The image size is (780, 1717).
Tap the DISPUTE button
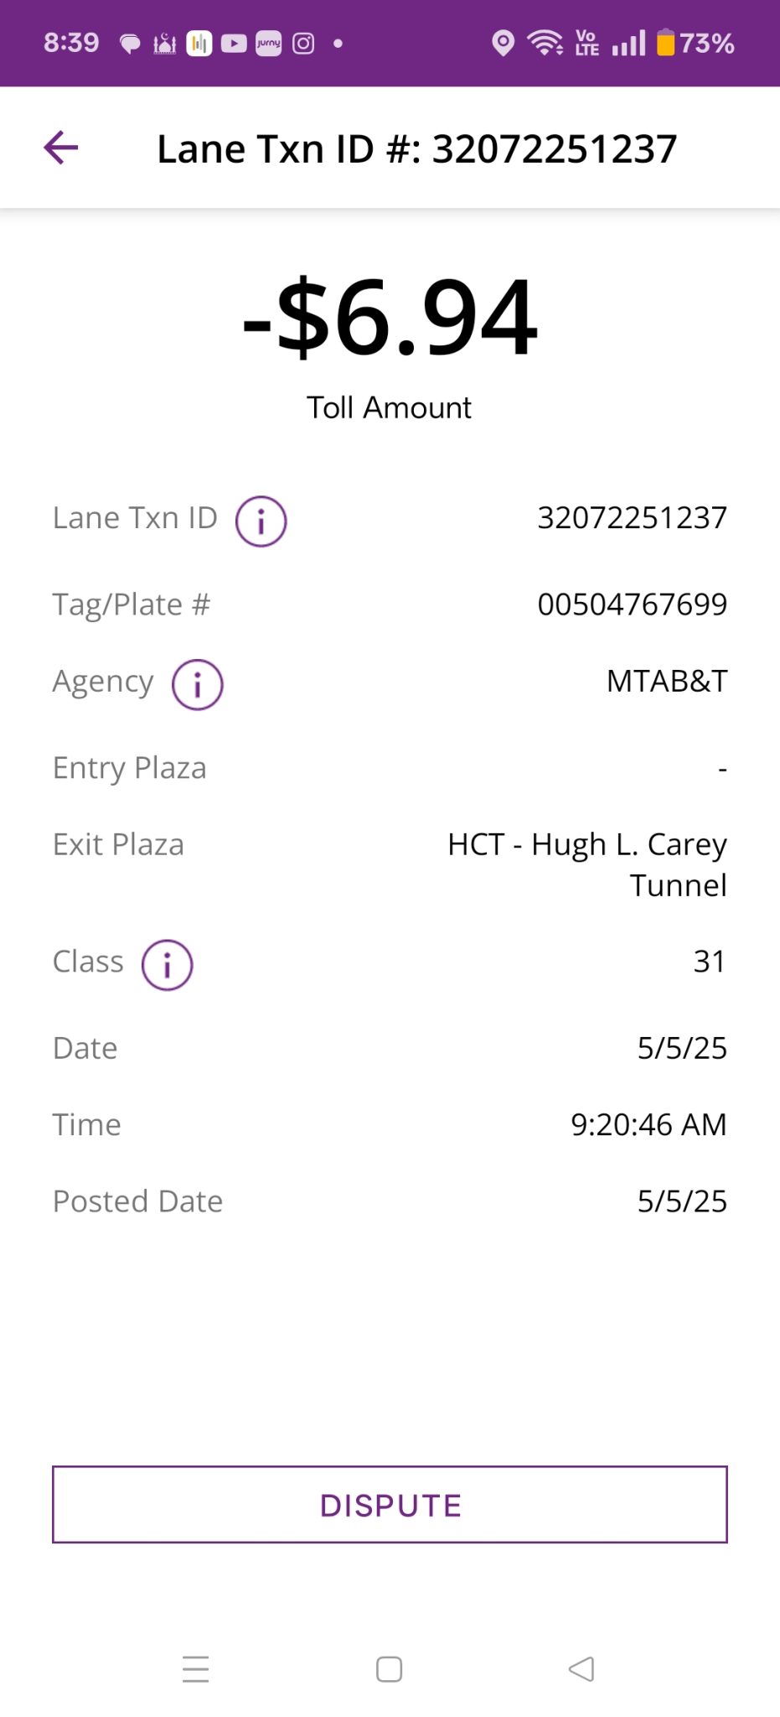pos(390,1504)
